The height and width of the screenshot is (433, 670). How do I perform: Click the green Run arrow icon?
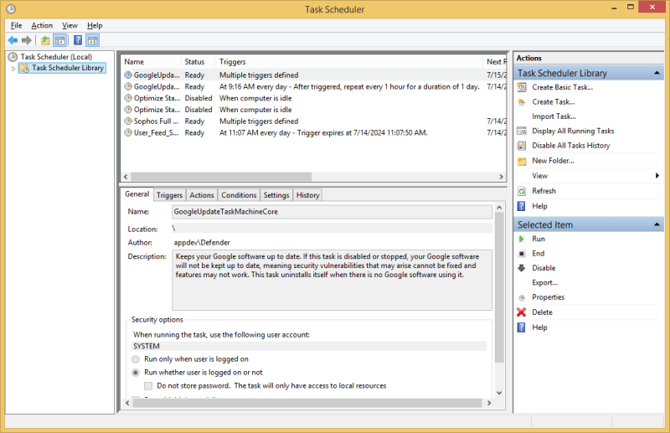click(x=522, y=239)
